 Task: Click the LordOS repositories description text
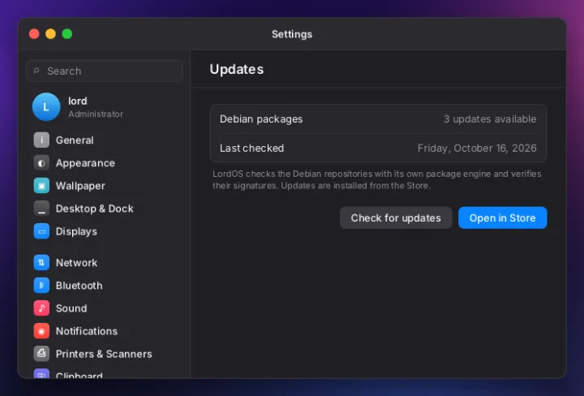coord(376,179)
